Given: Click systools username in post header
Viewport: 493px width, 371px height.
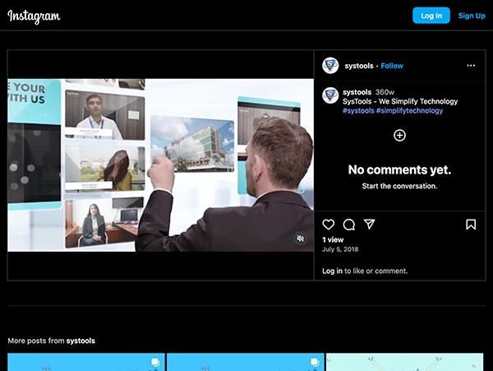Looking at the screenshot, I should (x=359, y=66).
